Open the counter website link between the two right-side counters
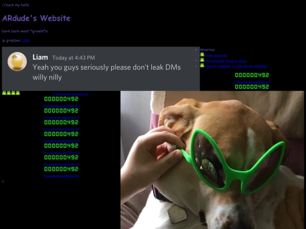 coord(252,82)
